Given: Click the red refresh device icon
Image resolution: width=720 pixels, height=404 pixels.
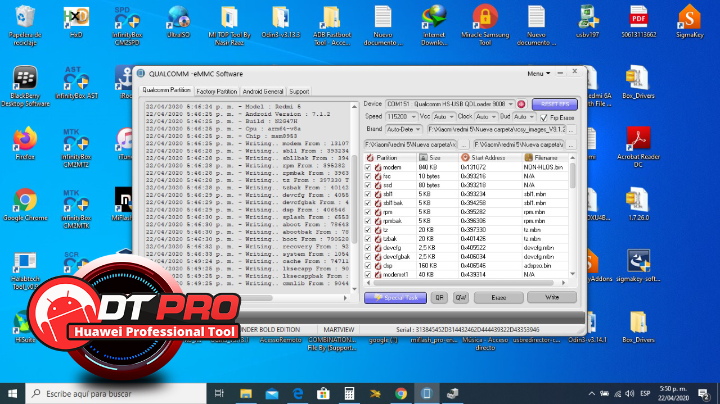Looking at the screenshot, I should [x=521, y=104].
